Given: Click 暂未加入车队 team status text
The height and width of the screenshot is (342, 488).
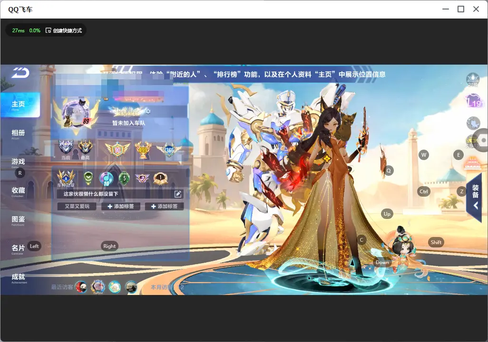Looking at the screenshot, I should 128,123.
